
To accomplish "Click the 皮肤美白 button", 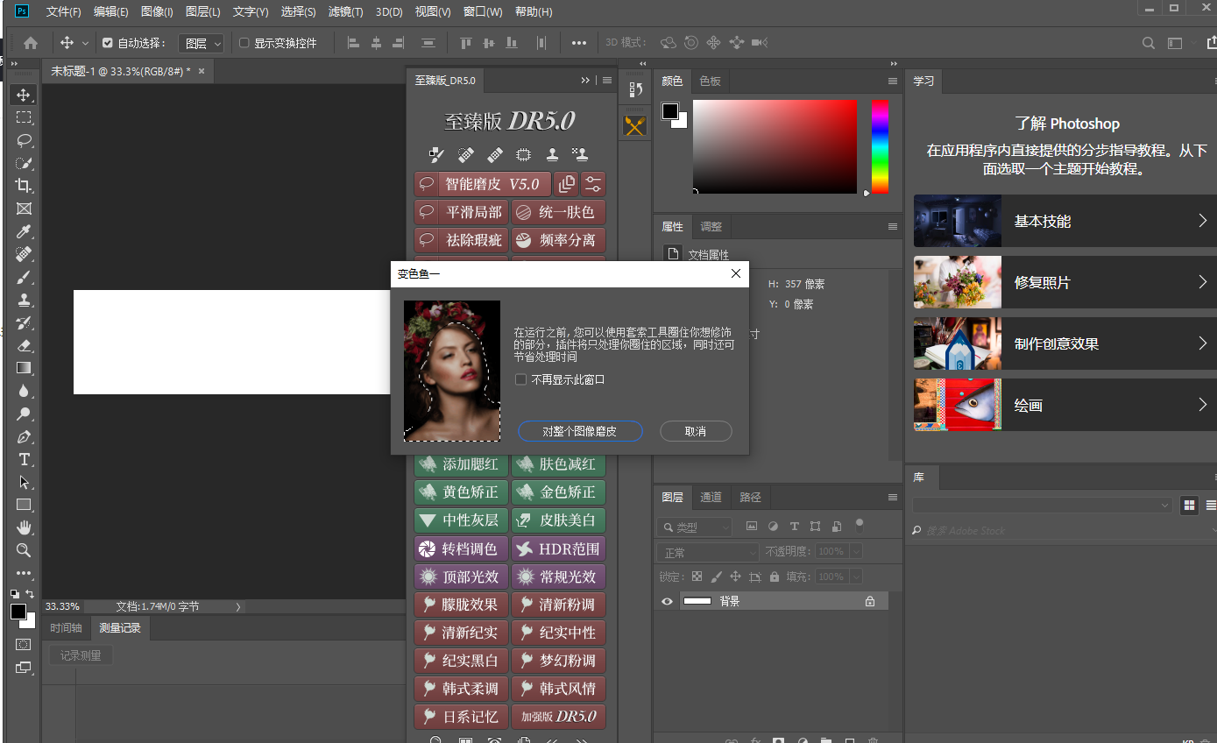I will [559, 520].
